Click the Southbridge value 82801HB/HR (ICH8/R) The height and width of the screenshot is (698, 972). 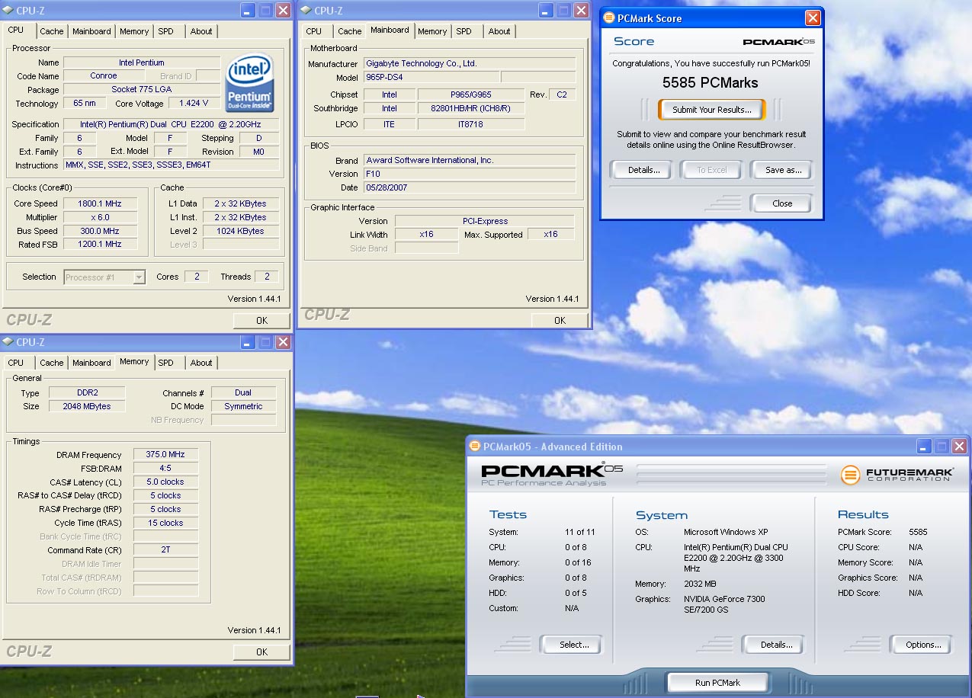click(x=470, y=108)
